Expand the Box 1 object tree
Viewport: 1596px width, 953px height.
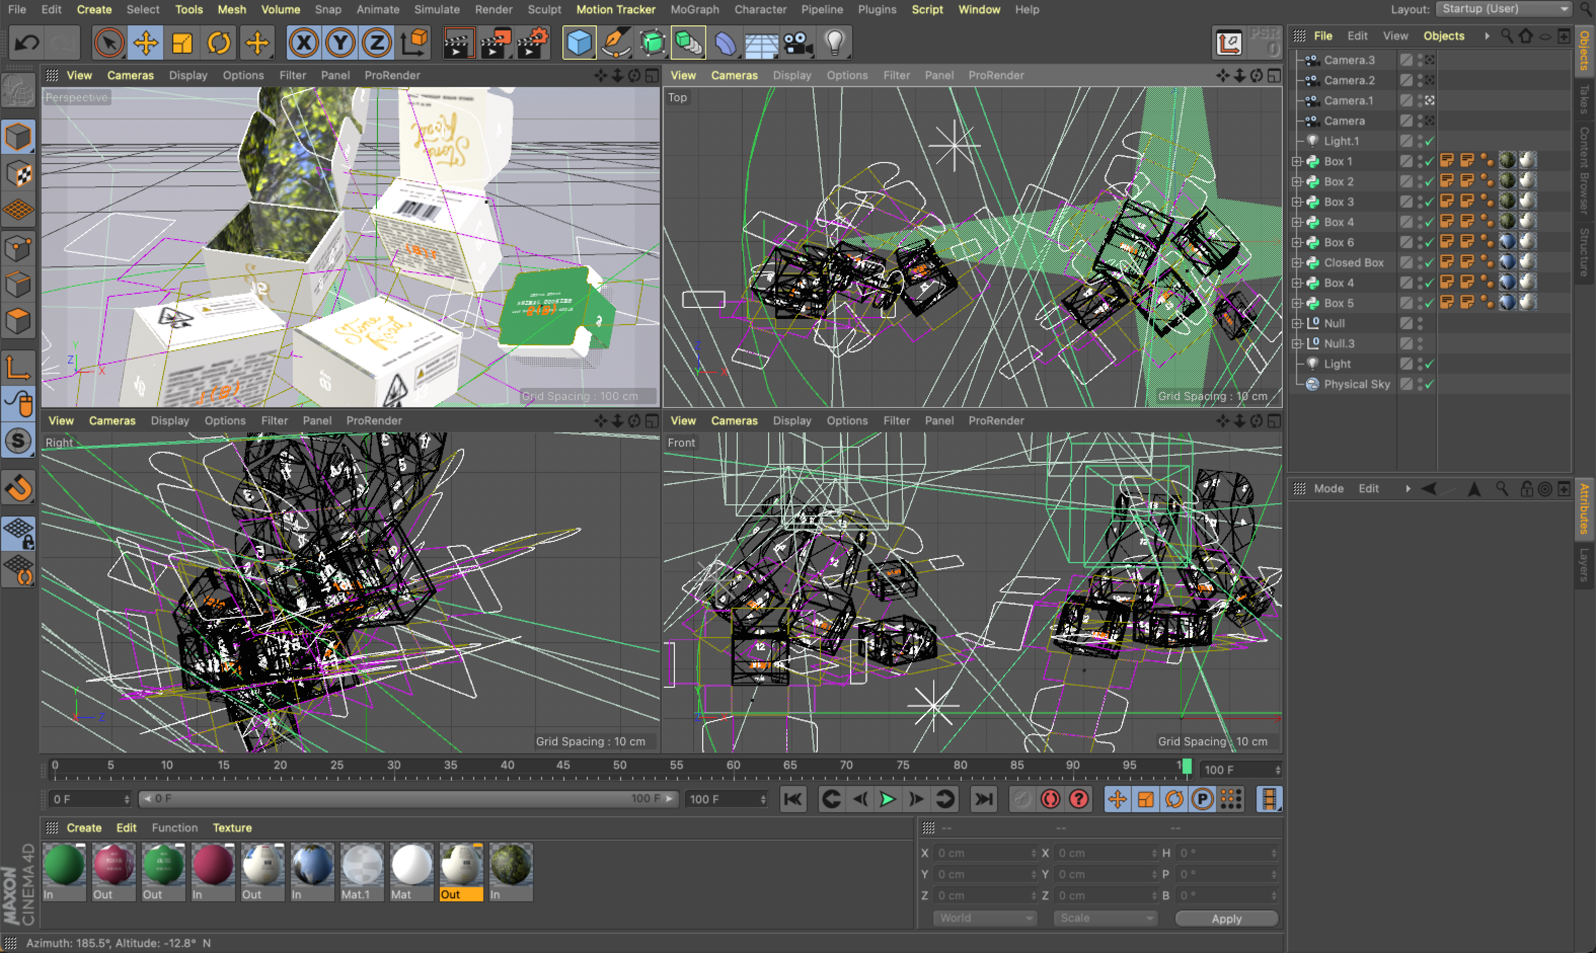pos(1297,161)
